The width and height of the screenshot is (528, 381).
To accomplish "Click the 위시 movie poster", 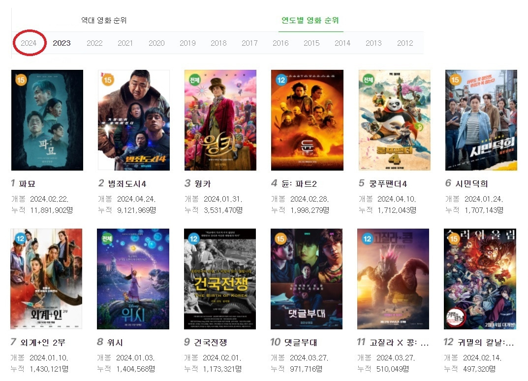I will pos(133,279).
